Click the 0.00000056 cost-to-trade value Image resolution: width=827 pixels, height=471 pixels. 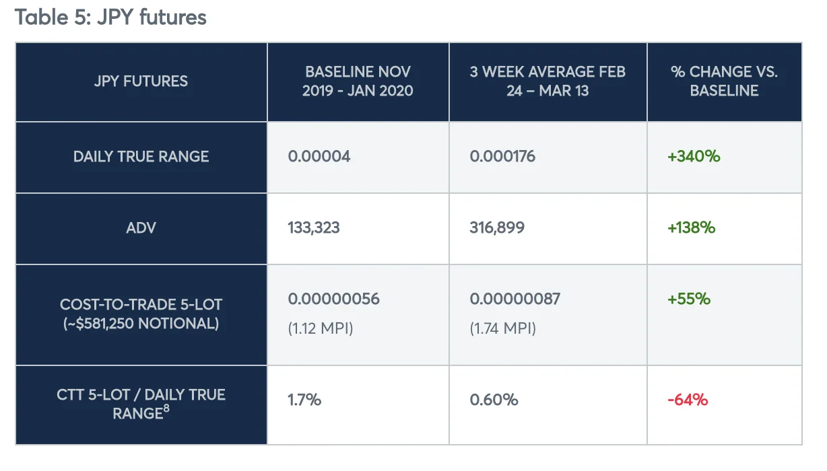(x=334, y=299)
